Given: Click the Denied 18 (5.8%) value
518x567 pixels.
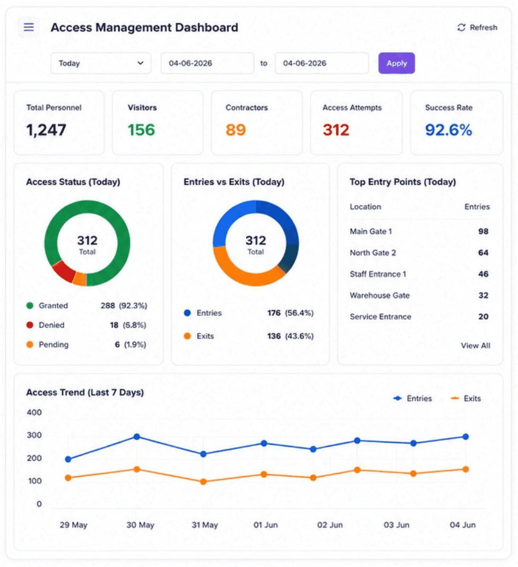Looking at the screenshot, I should (128, 325).
